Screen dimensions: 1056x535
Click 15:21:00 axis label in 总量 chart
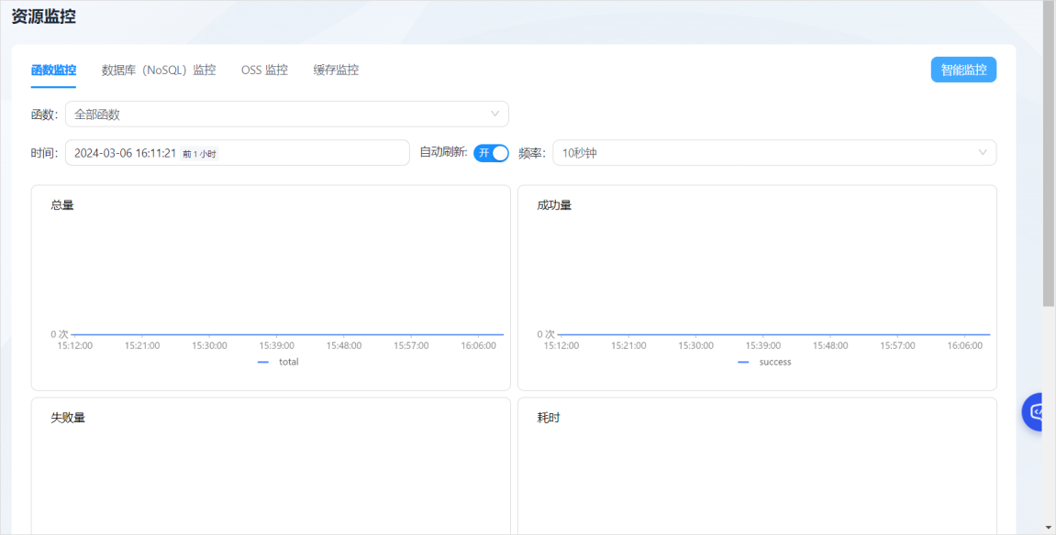coord(142,345)
